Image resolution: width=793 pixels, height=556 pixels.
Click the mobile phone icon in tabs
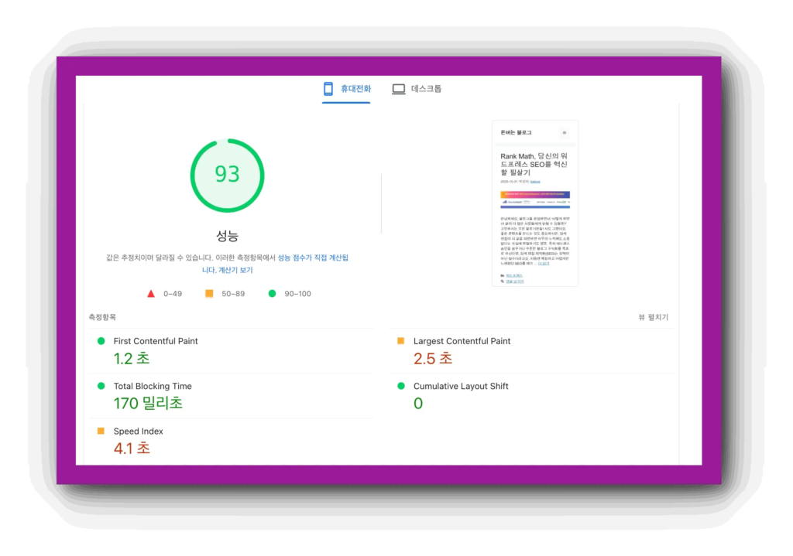click(x=328, y=89)
